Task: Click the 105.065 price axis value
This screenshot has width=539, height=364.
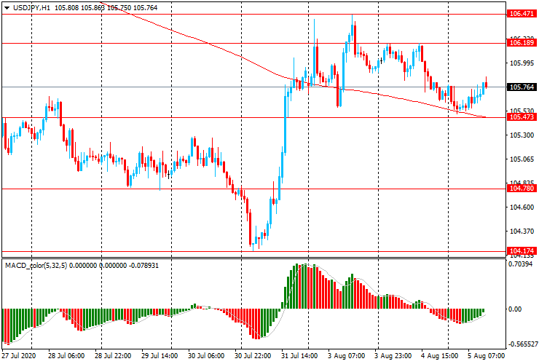Action: [522, 159]
